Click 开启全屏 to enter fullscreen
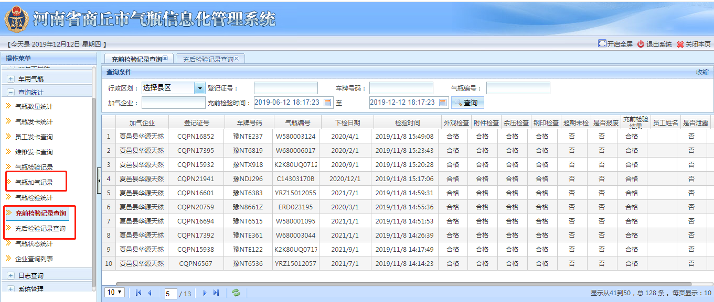Image resolution: width=714 pixels, height=302 pixels. tap(615, 44)
